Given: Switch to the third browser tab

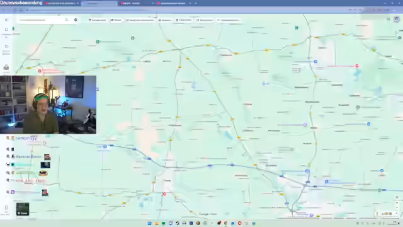Looking at the screenshot, I should [136, 3].
